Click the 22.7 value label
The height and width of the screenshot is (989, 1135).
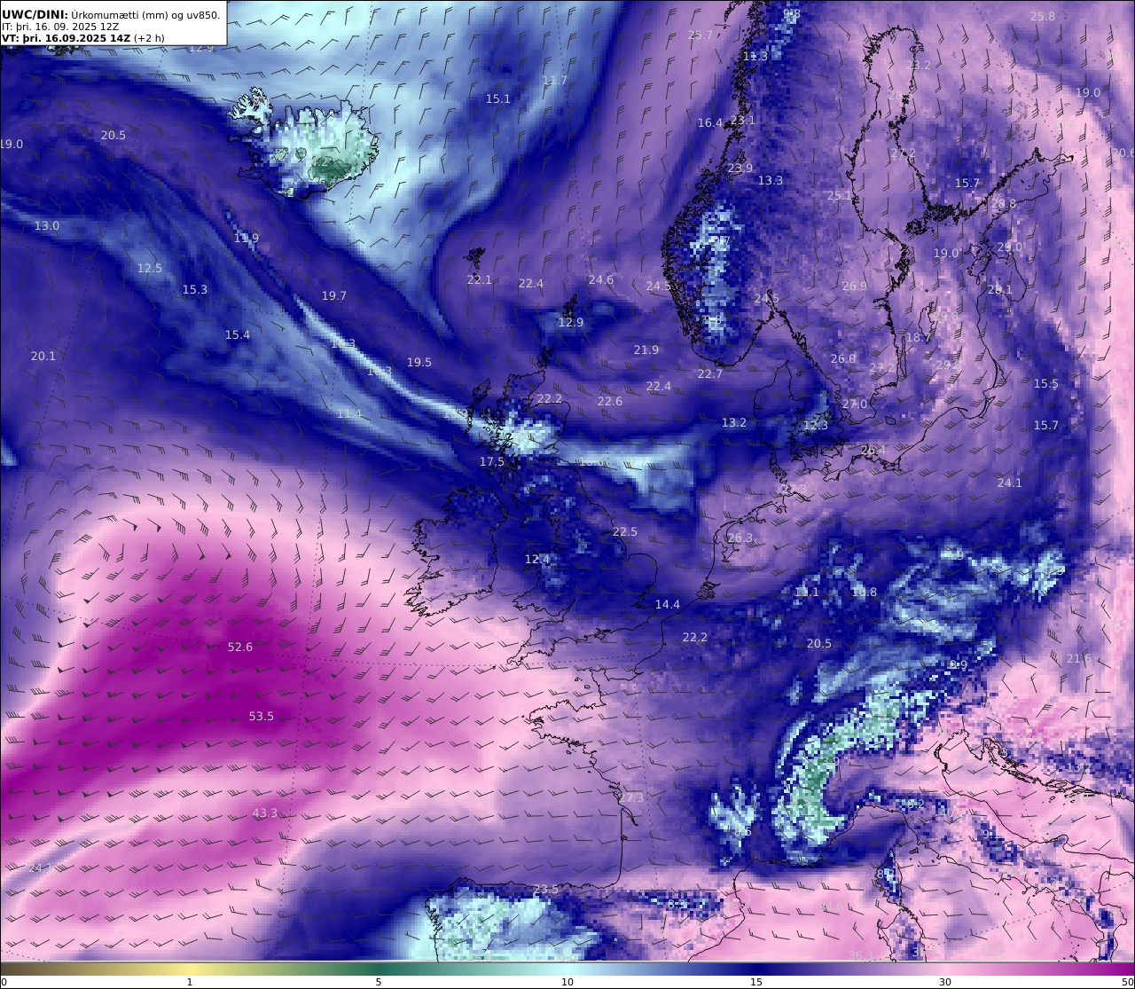710,374
